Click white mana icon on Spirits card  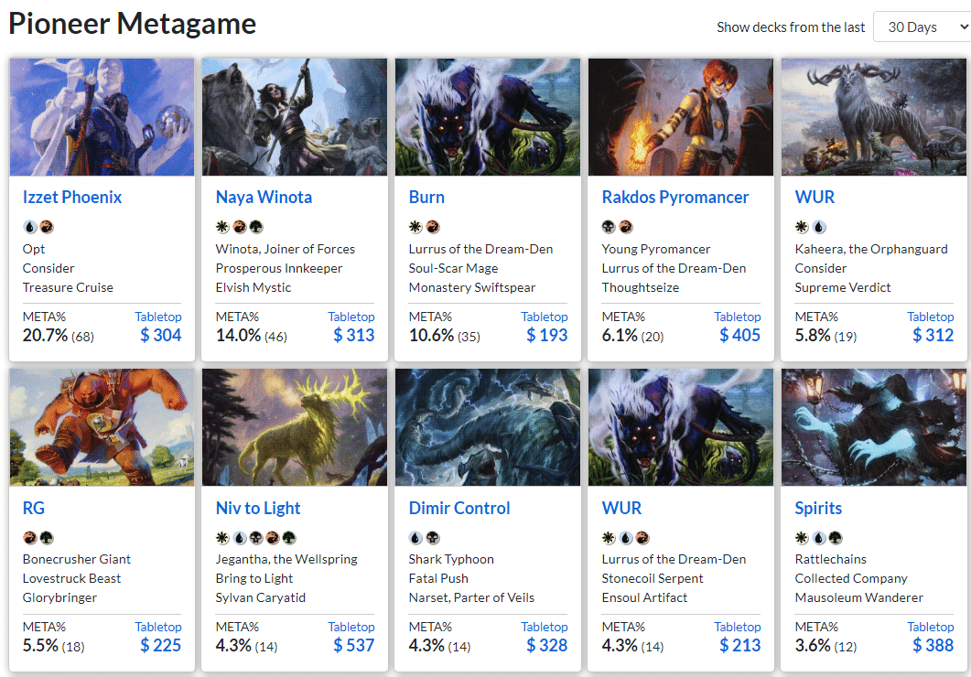pos(802,538)
